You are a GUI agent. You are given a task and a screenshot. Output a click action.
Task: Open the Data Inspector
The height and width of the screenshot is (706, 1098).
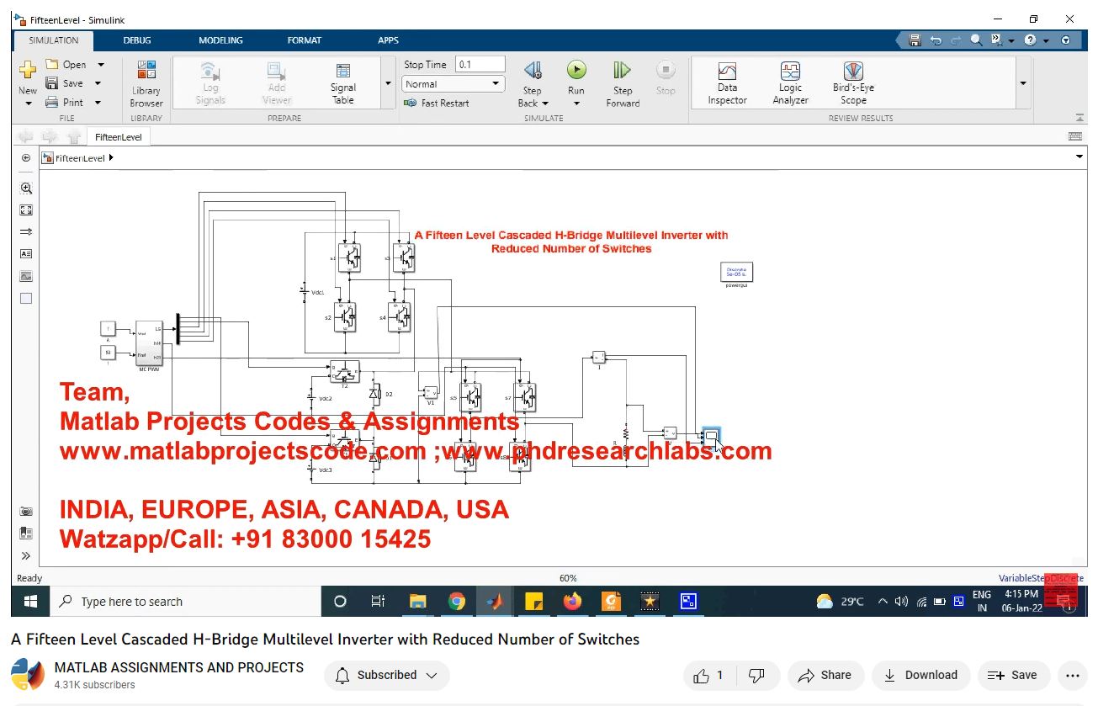point(727,83)
